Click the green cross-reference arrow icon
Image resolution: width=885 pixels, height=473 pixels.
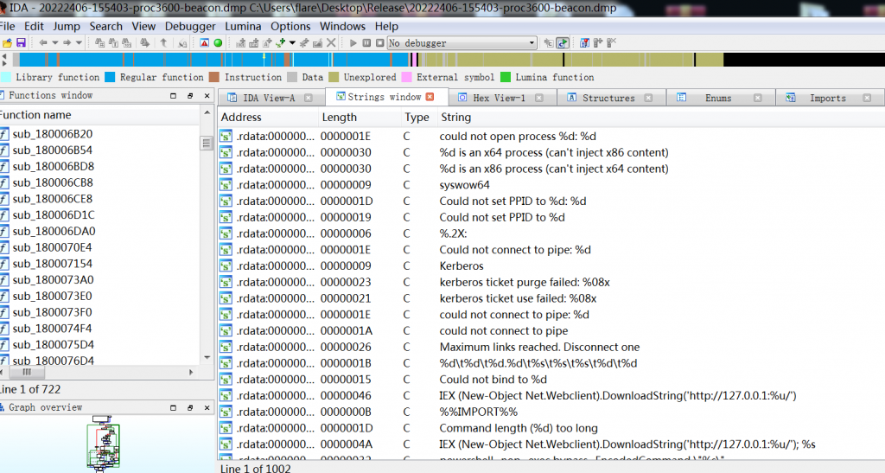coord(281,43)
